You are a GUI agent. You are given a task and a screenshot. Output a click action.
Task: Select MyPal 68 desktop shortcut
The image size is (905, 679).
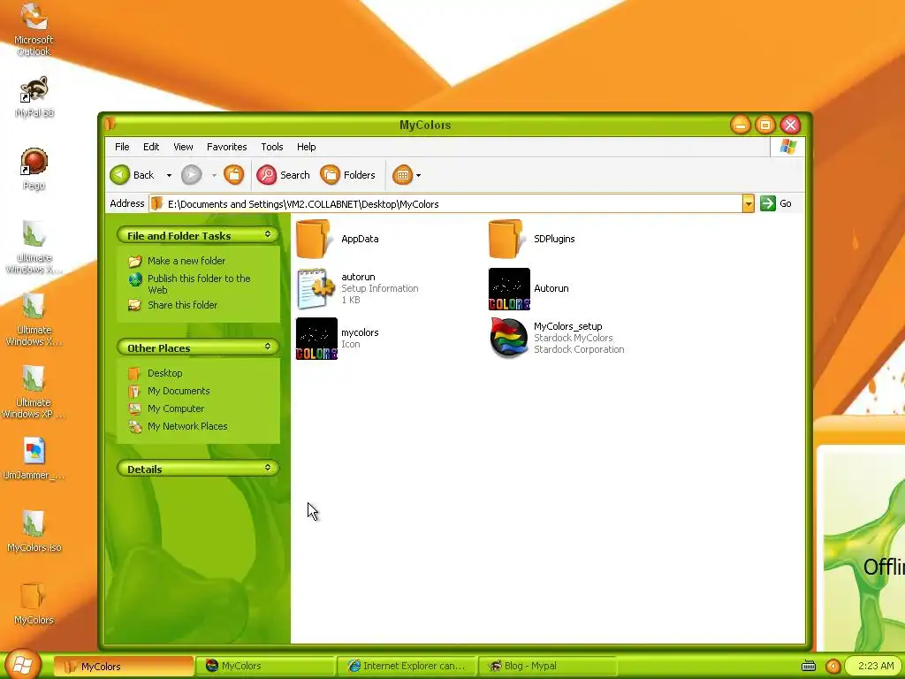pyautogui.click(x=34, y=97)
